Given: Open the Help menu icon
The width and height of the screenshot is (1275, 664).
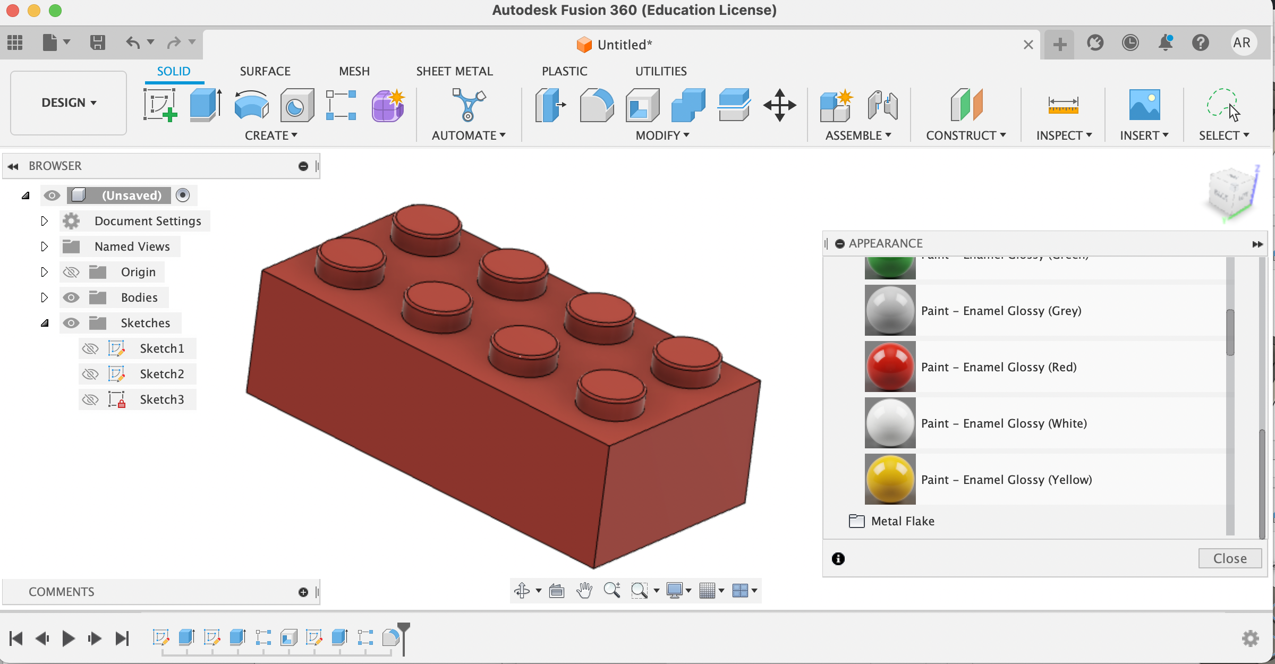Looking at the screenshot, I should coord(1201,42).
